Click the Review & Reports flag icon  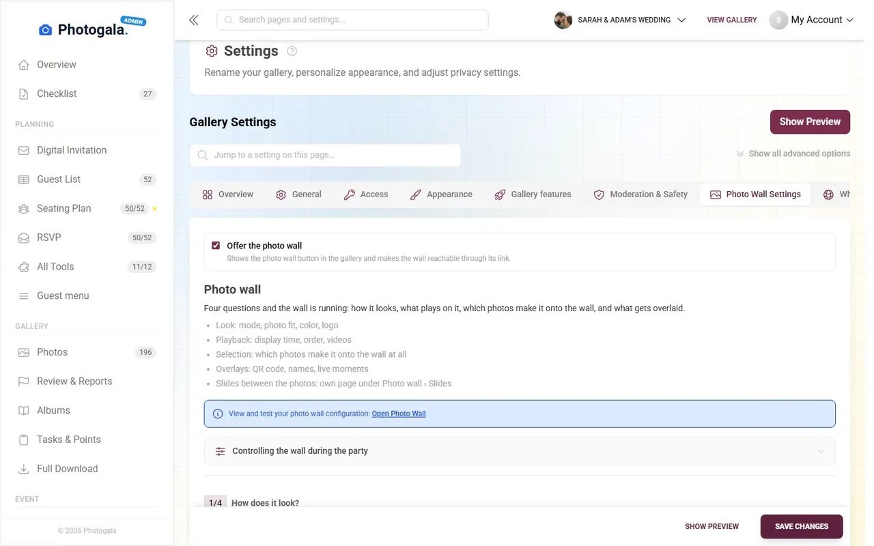click(24, 382)
